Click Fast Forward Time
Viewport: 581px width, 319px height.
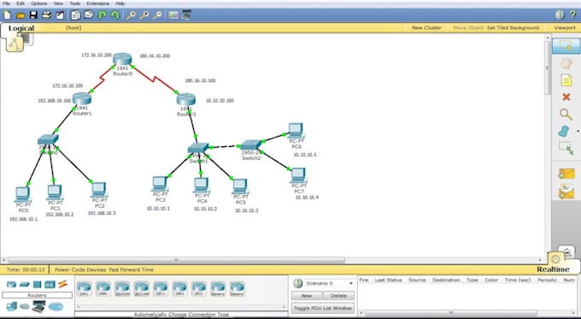pos(132,269)
